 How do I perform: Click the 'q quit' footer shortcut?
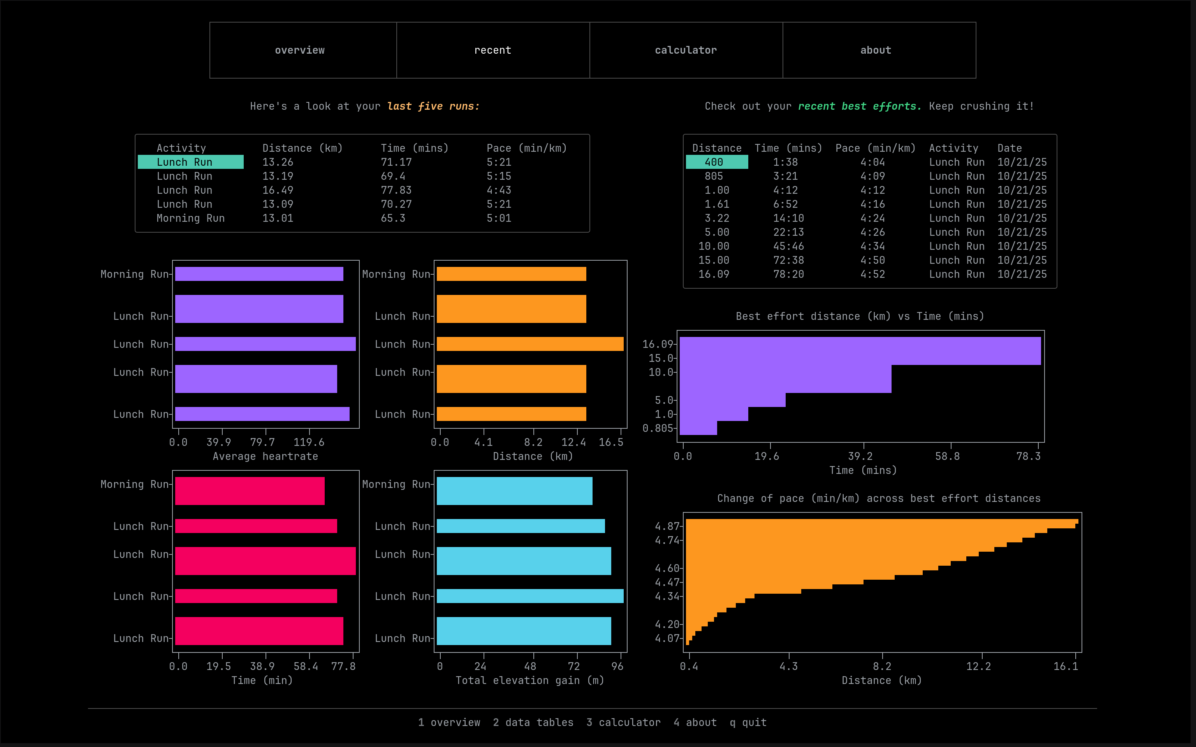coord(748,722)
